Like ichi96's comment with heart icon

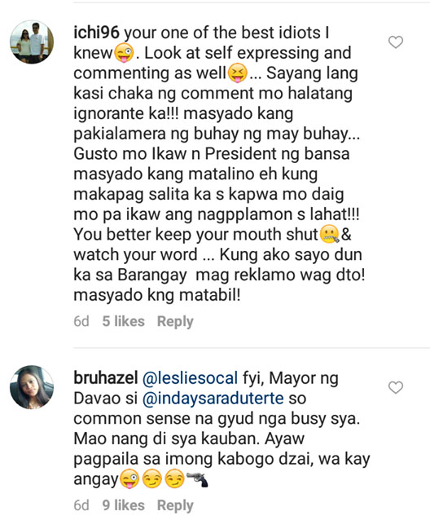point(396,42)
